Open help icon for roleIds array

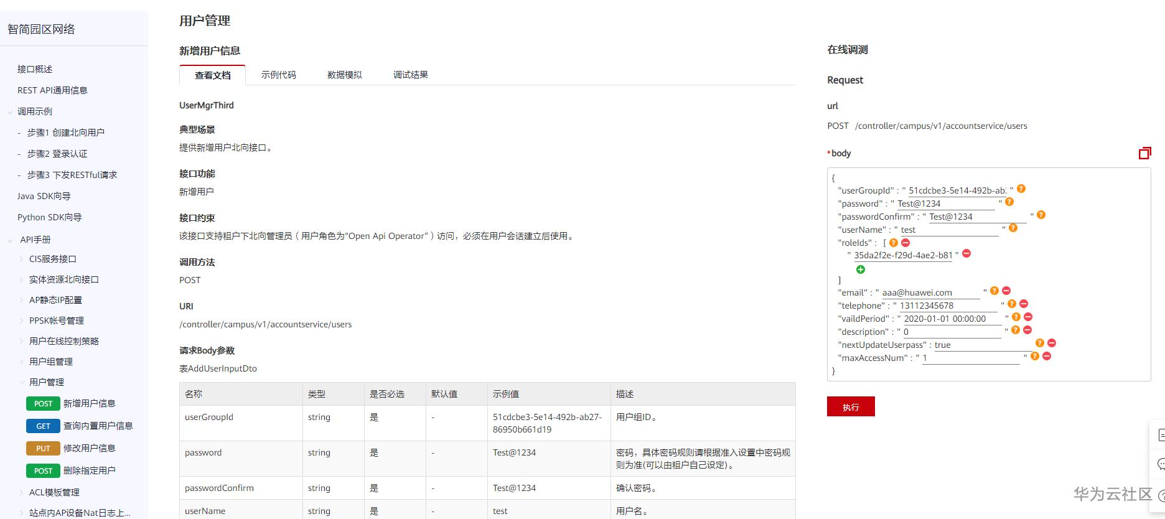point(894,243)
